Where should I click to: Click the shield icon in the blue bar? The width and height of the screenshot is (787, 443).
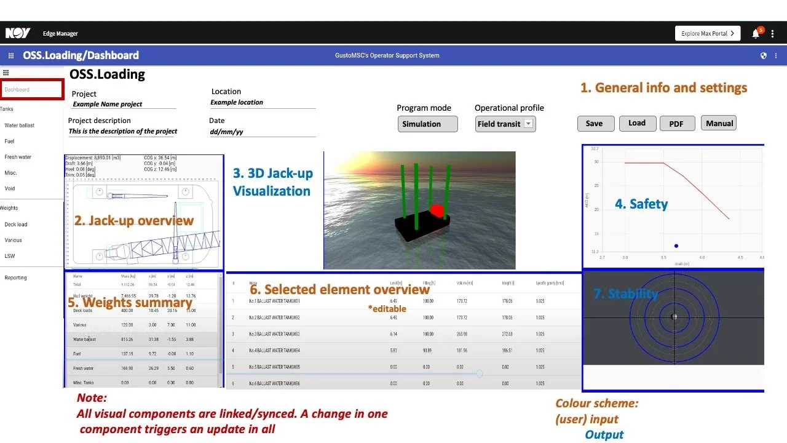pos(764,55)
